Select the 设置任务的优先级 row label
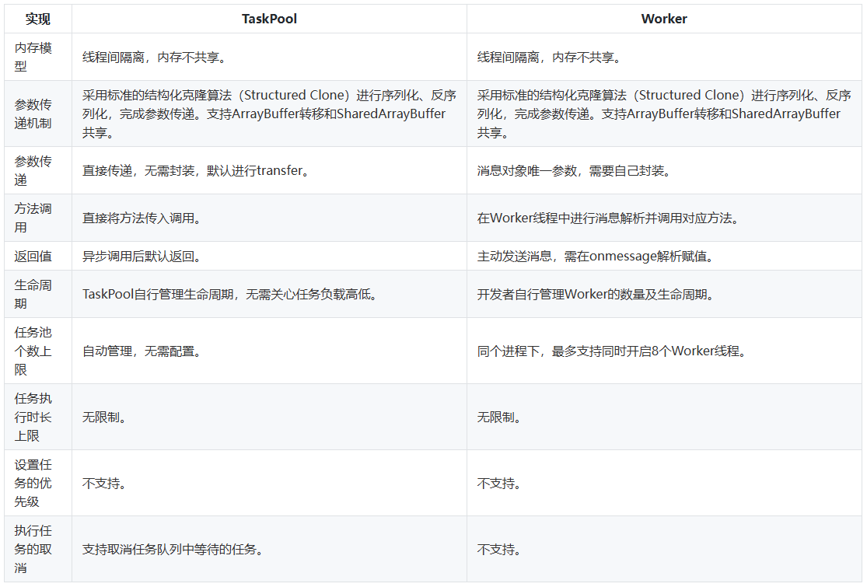This screenshot has width=867, height=587. coord(33,483)
